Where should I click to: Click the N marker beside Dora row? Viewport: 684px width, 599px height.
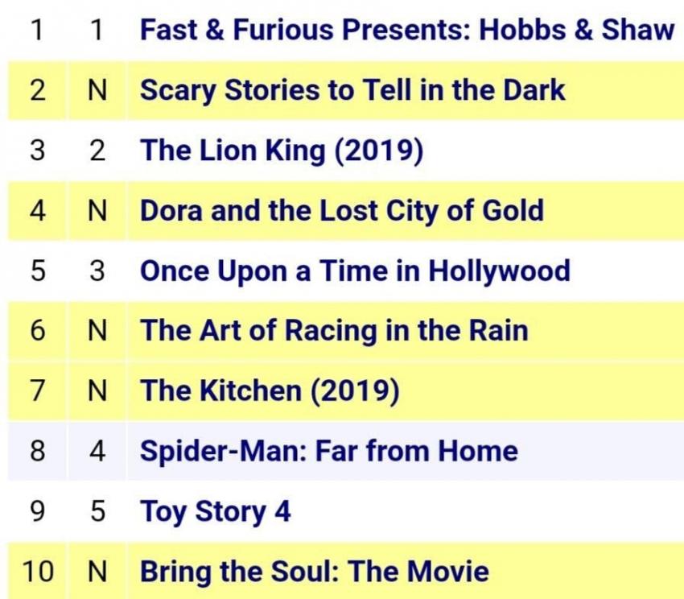[x=97, y=210]
